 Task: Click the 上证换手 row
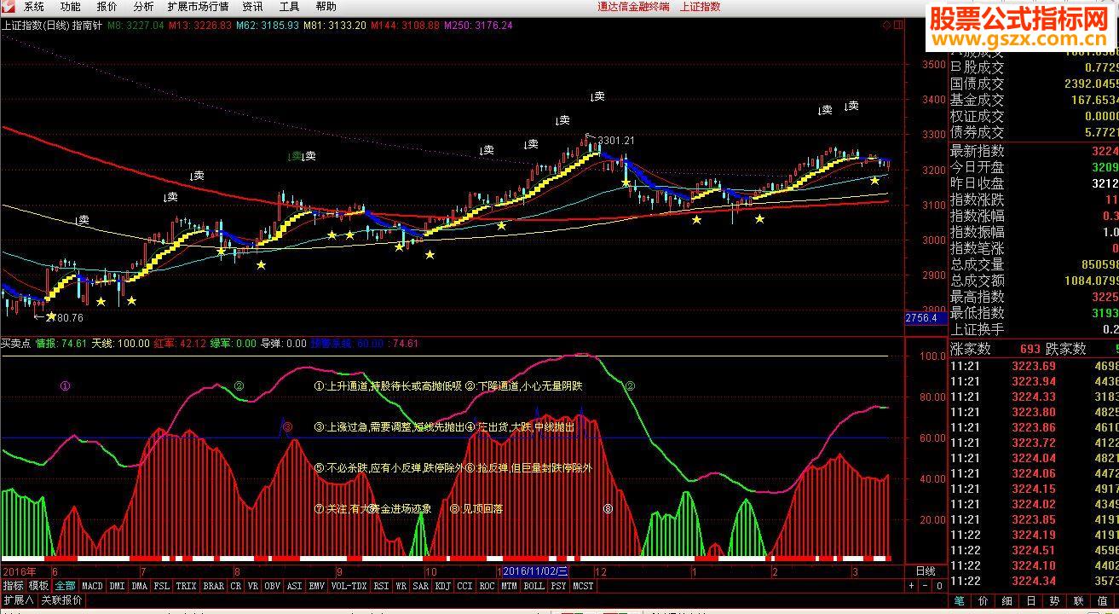[1034, 329]
